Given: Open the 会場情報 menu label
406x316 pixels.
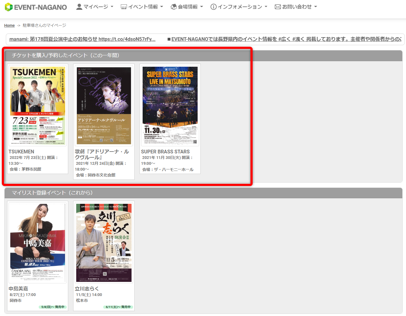Looking at the screenshot, I should [x=188, y=7].
